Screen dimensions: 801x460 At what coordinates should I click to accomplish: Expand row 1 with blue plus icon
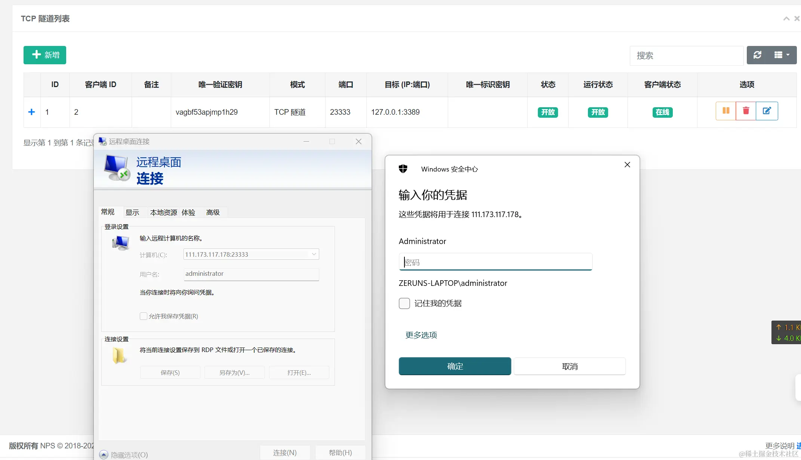pos(32,112)
